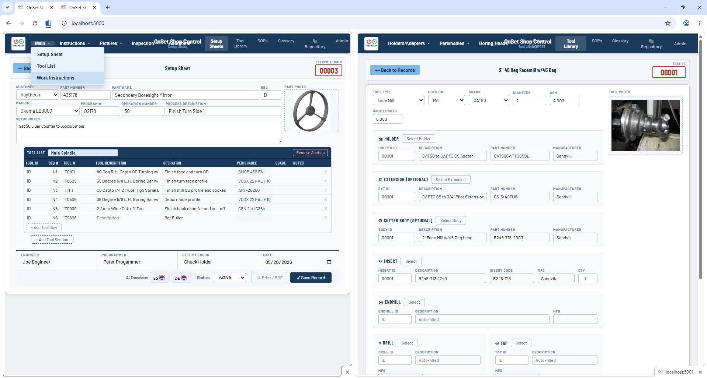Open the Machine dropdown Okuma LB3000
The width and height of the screenshot is (707, 378).
pyautogui.click(x=48, y=111)
